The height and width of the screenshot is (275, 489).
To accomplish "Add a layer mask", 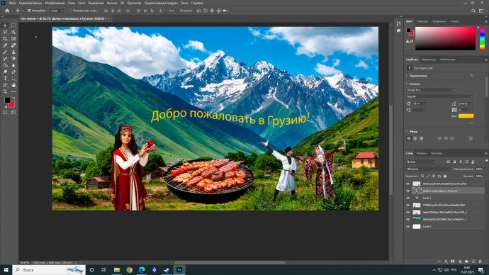I will 453,262.
